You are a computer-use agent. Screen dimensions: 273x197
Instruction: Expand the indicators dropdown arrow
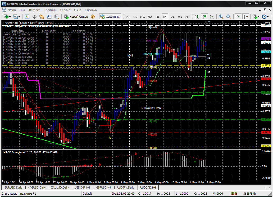(x=259, y=17)
